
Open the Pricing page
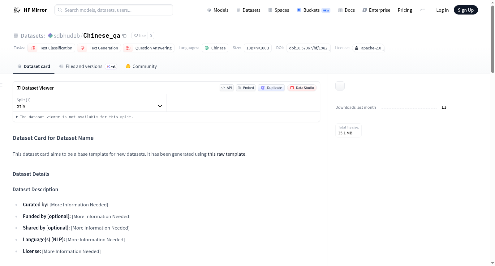pos(405,10)
